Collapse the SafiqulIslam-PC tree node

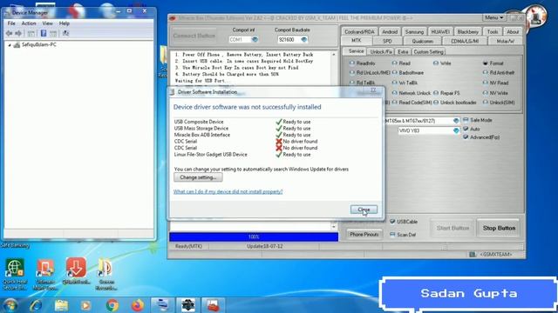[10, 45]
